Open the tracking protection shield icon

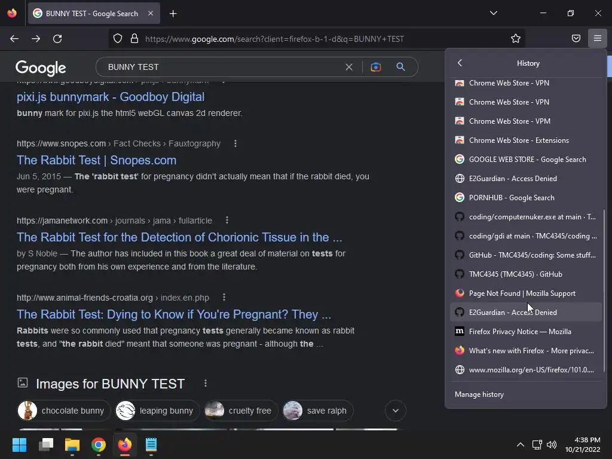[118, 39]
